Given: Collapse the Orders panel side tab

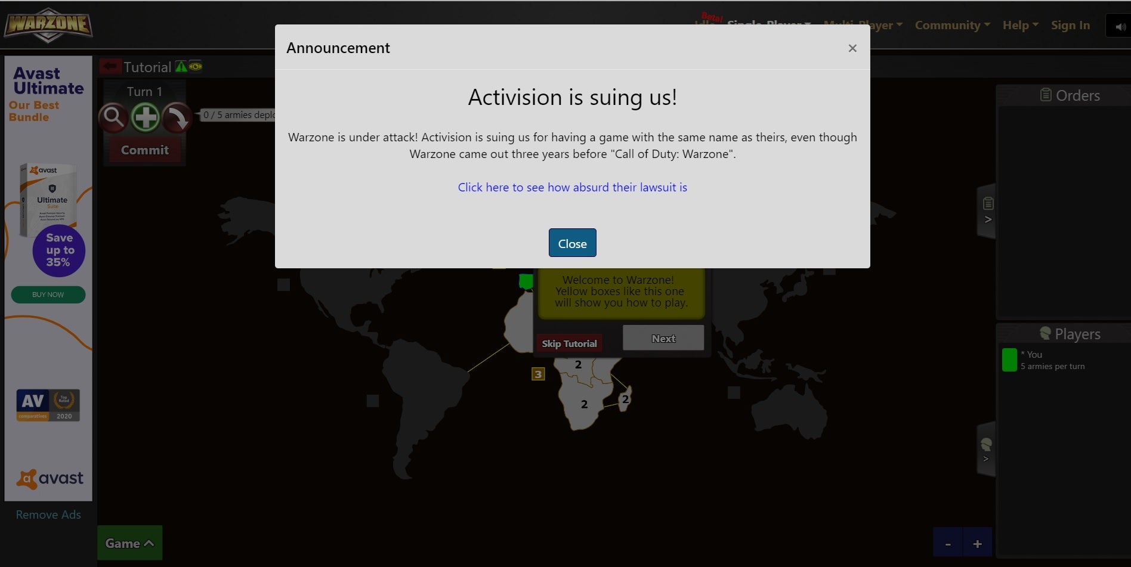Looking at the screenshot, I should [x=987, y=212].
